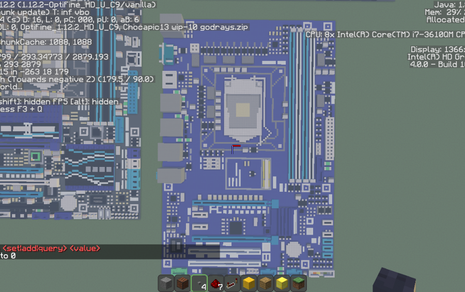This screenshot has width=465, height=292.
Task: Select the yellow block beside the repeater
Action: click(249, 283)
